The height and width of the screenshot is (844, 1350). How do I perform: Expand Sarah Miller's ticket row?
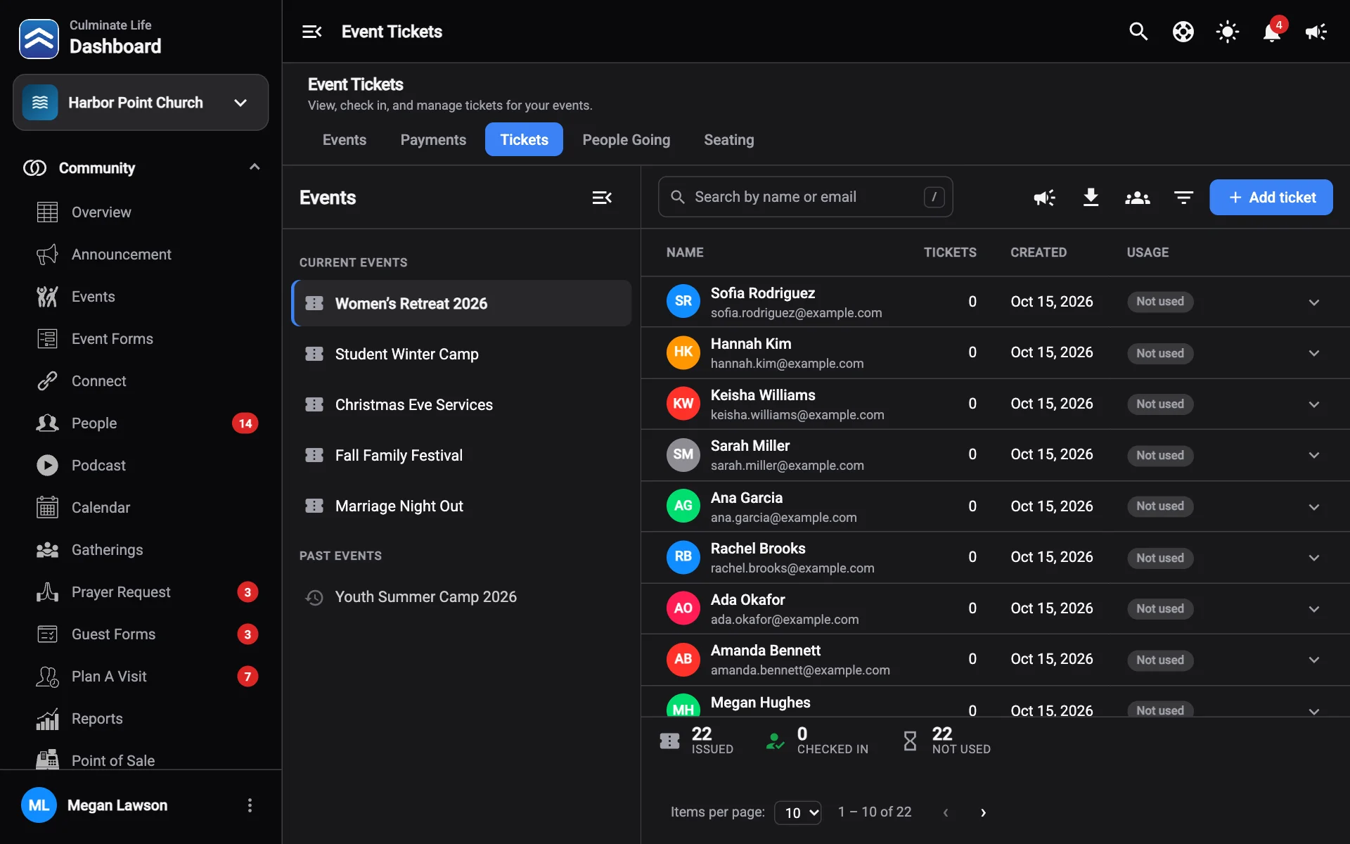[x=1313, y=454]
